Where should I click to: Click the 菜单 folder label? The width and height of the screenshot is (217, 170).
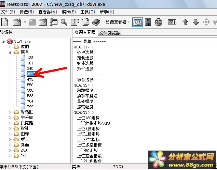click(25, 52)
